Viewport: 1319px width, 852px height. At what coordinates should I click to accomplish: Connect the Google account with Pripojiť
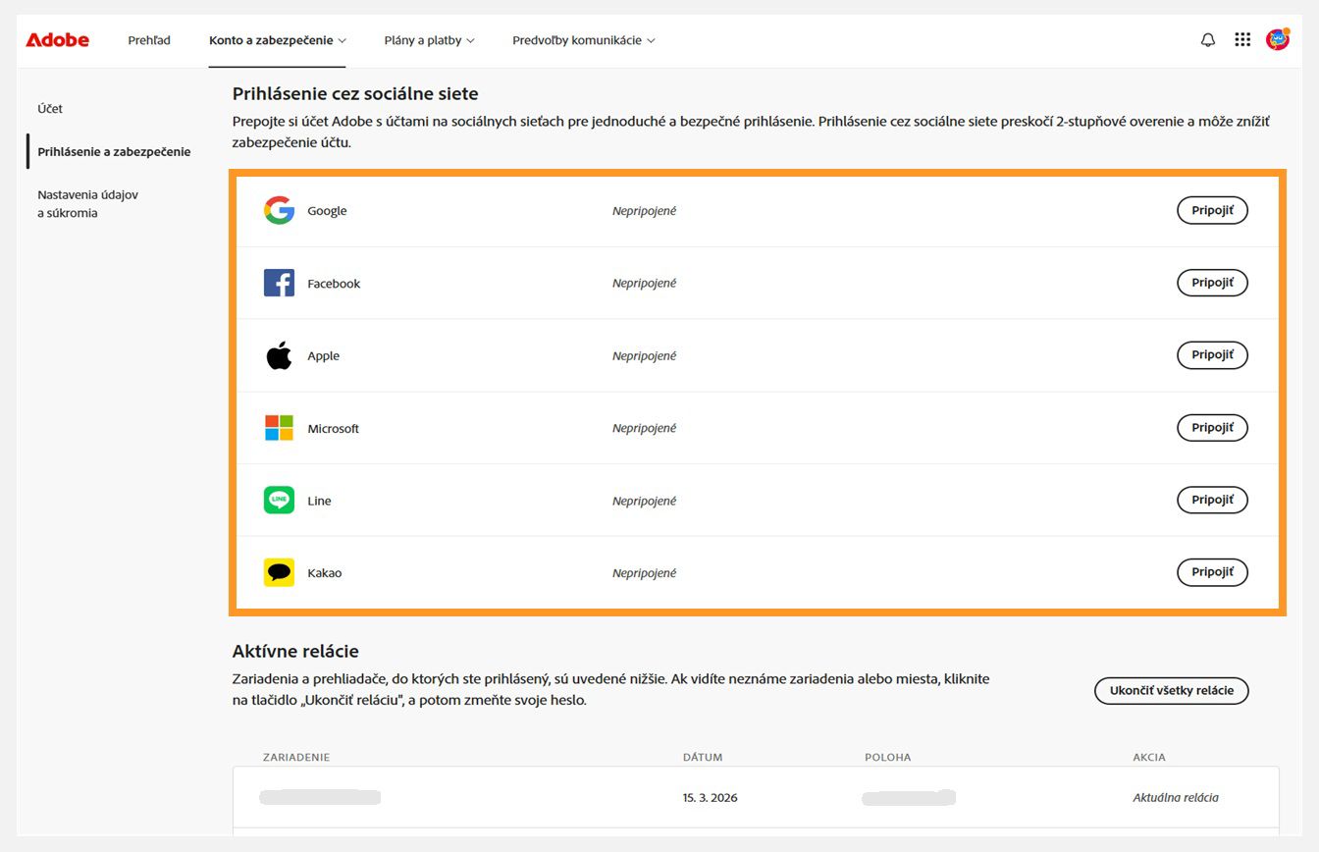pos(1212,210)
